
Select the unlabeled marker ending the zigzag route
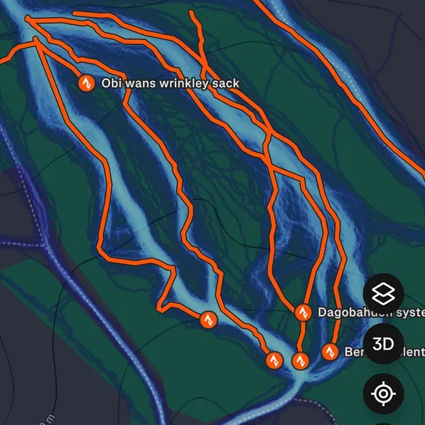[x=208, y=320]
